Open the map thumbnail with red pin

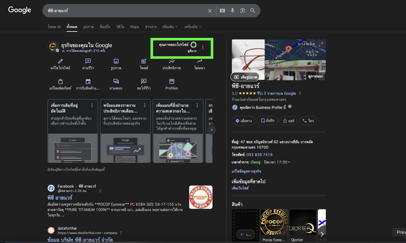295,49
